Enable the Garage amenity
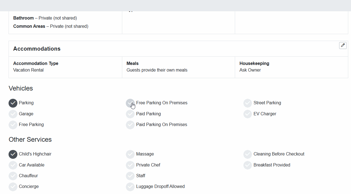 [x=13, y=114]
